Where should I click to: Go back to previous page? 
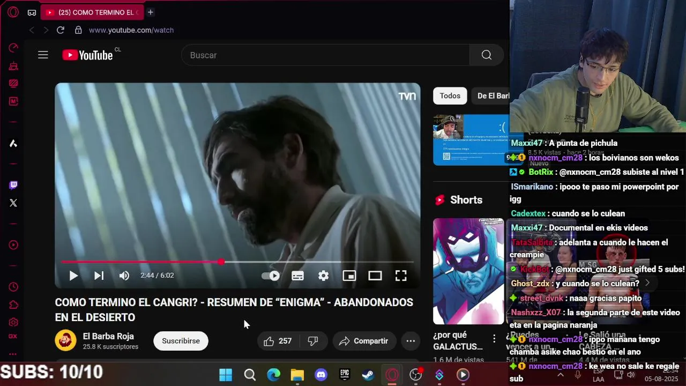click(32, 30)
